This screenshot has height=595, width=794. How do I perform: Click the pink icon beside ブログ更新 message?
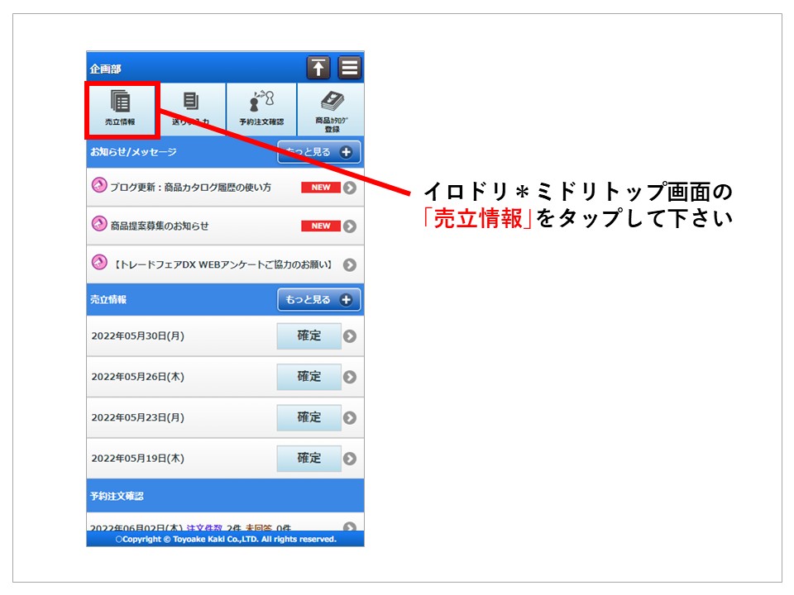coord(99,186)
